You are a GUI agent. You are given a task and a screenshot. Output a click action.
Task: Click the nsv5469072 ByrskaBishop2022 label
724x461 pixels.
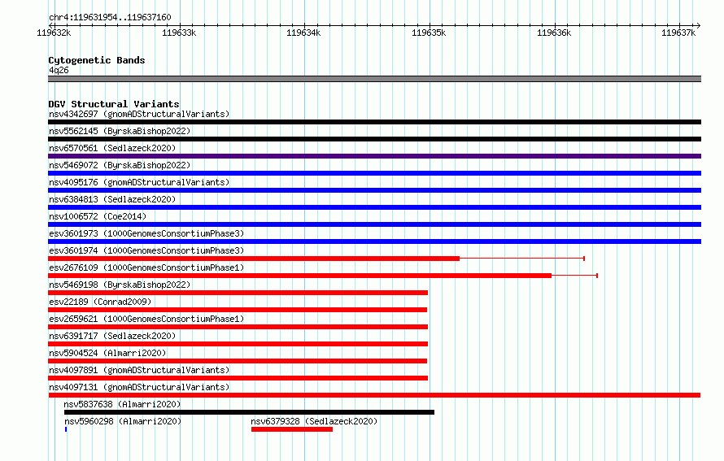(120, 165)
